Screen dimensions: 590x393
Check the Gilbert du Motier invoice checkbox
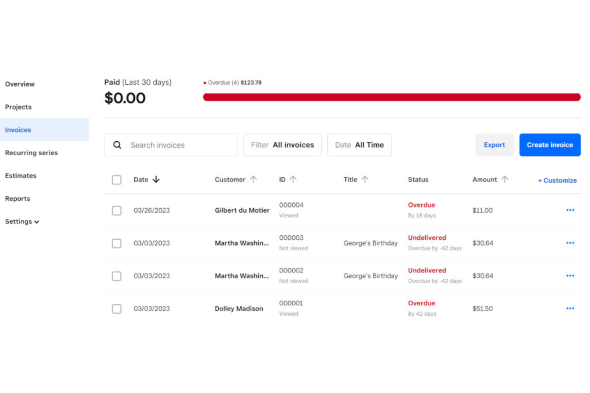(116, 210)
